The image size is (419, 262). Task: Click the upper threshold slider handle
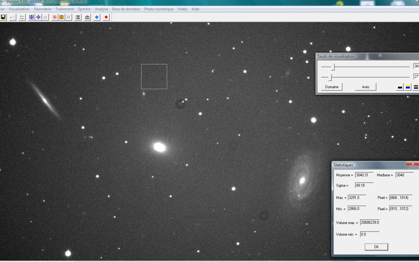pyautogui.click(x=333, y=67)
